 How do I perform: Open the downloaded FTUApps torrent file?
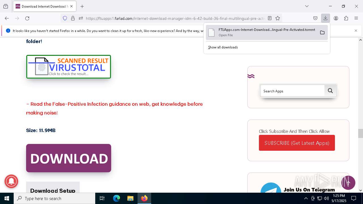click(261, 32)
